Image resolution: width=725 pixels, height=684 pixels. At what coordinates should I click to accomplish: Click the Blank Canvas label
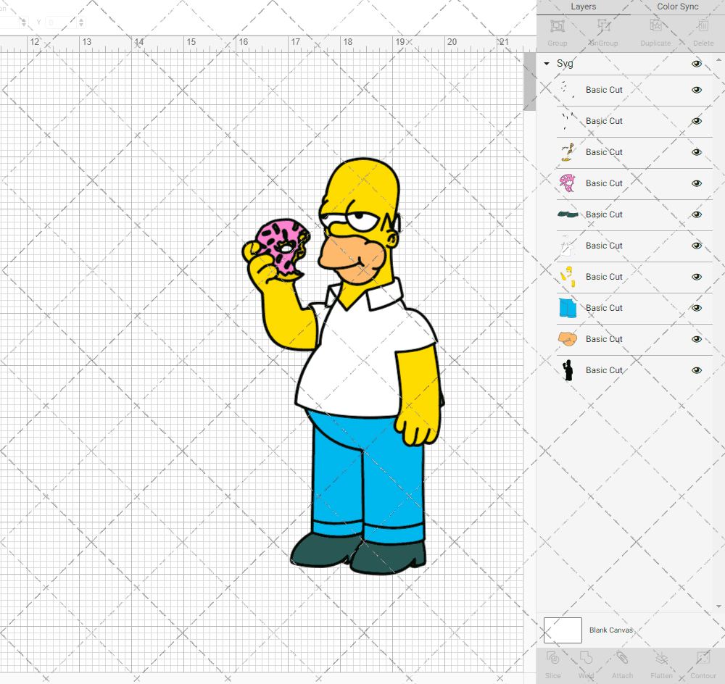pyautogui.click(x=610, y=630)
